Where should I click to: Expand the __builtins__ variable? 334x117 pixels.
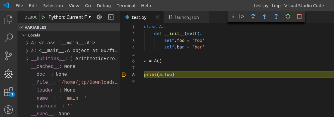pyautogui.click(x=27, y=59)
